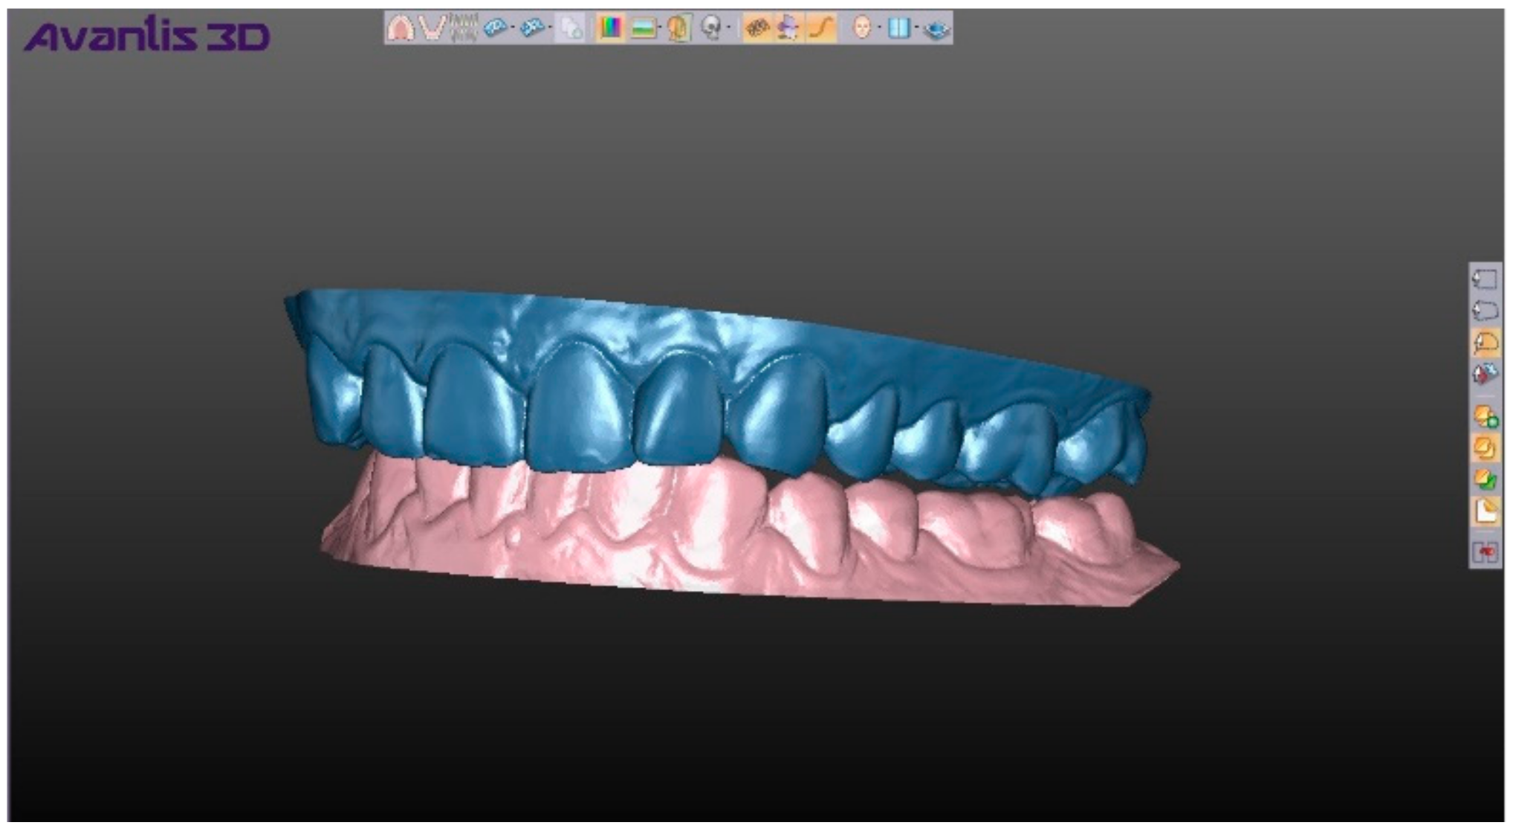
Task: Click the teeth rows occlusion icon
Action: 464,29
